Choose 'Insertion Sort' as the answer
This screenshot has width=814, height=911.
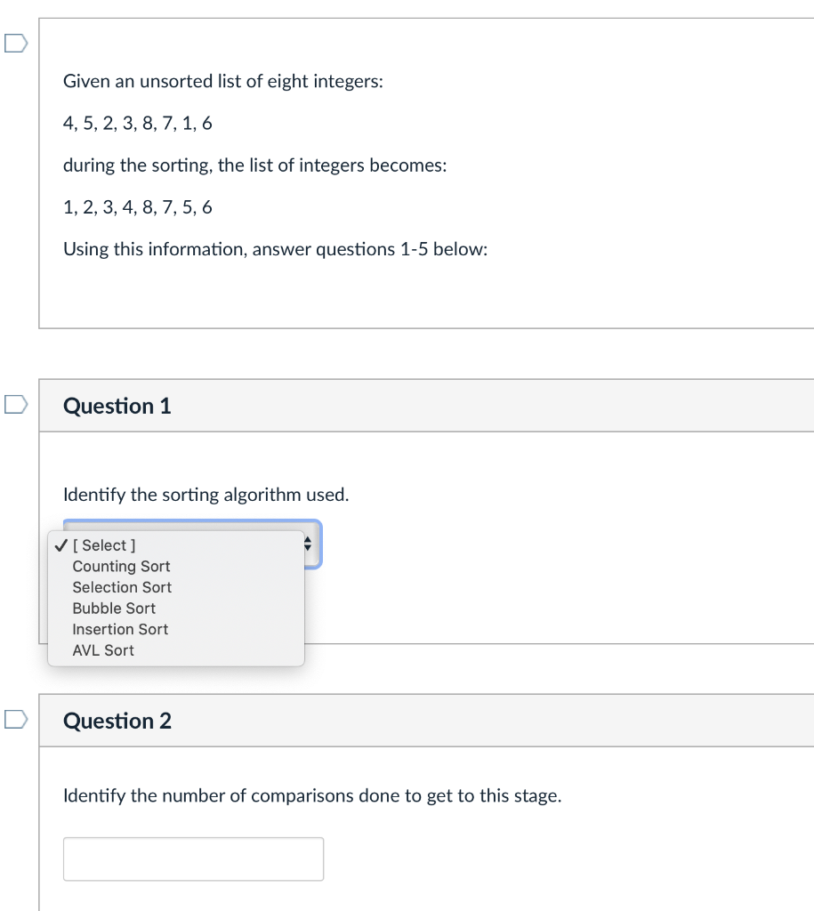[x=119, y=629]
